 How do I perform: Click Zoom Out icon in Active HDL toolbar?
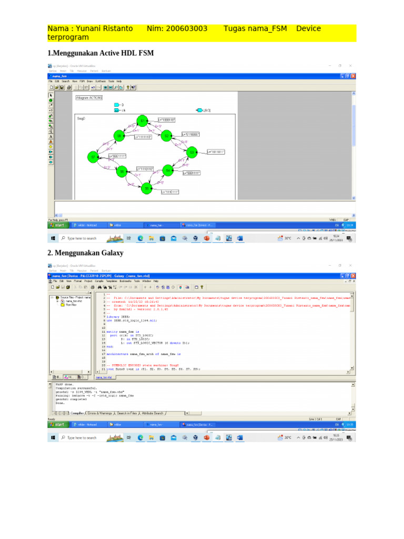click(x=110, y=88)
